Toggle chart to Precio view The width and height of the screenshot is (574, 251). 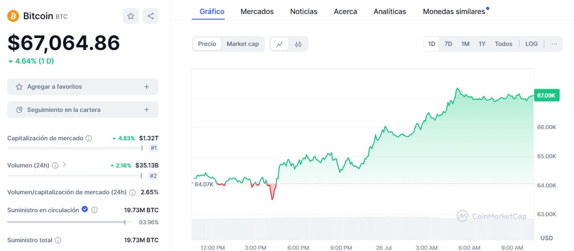point(207,44)
